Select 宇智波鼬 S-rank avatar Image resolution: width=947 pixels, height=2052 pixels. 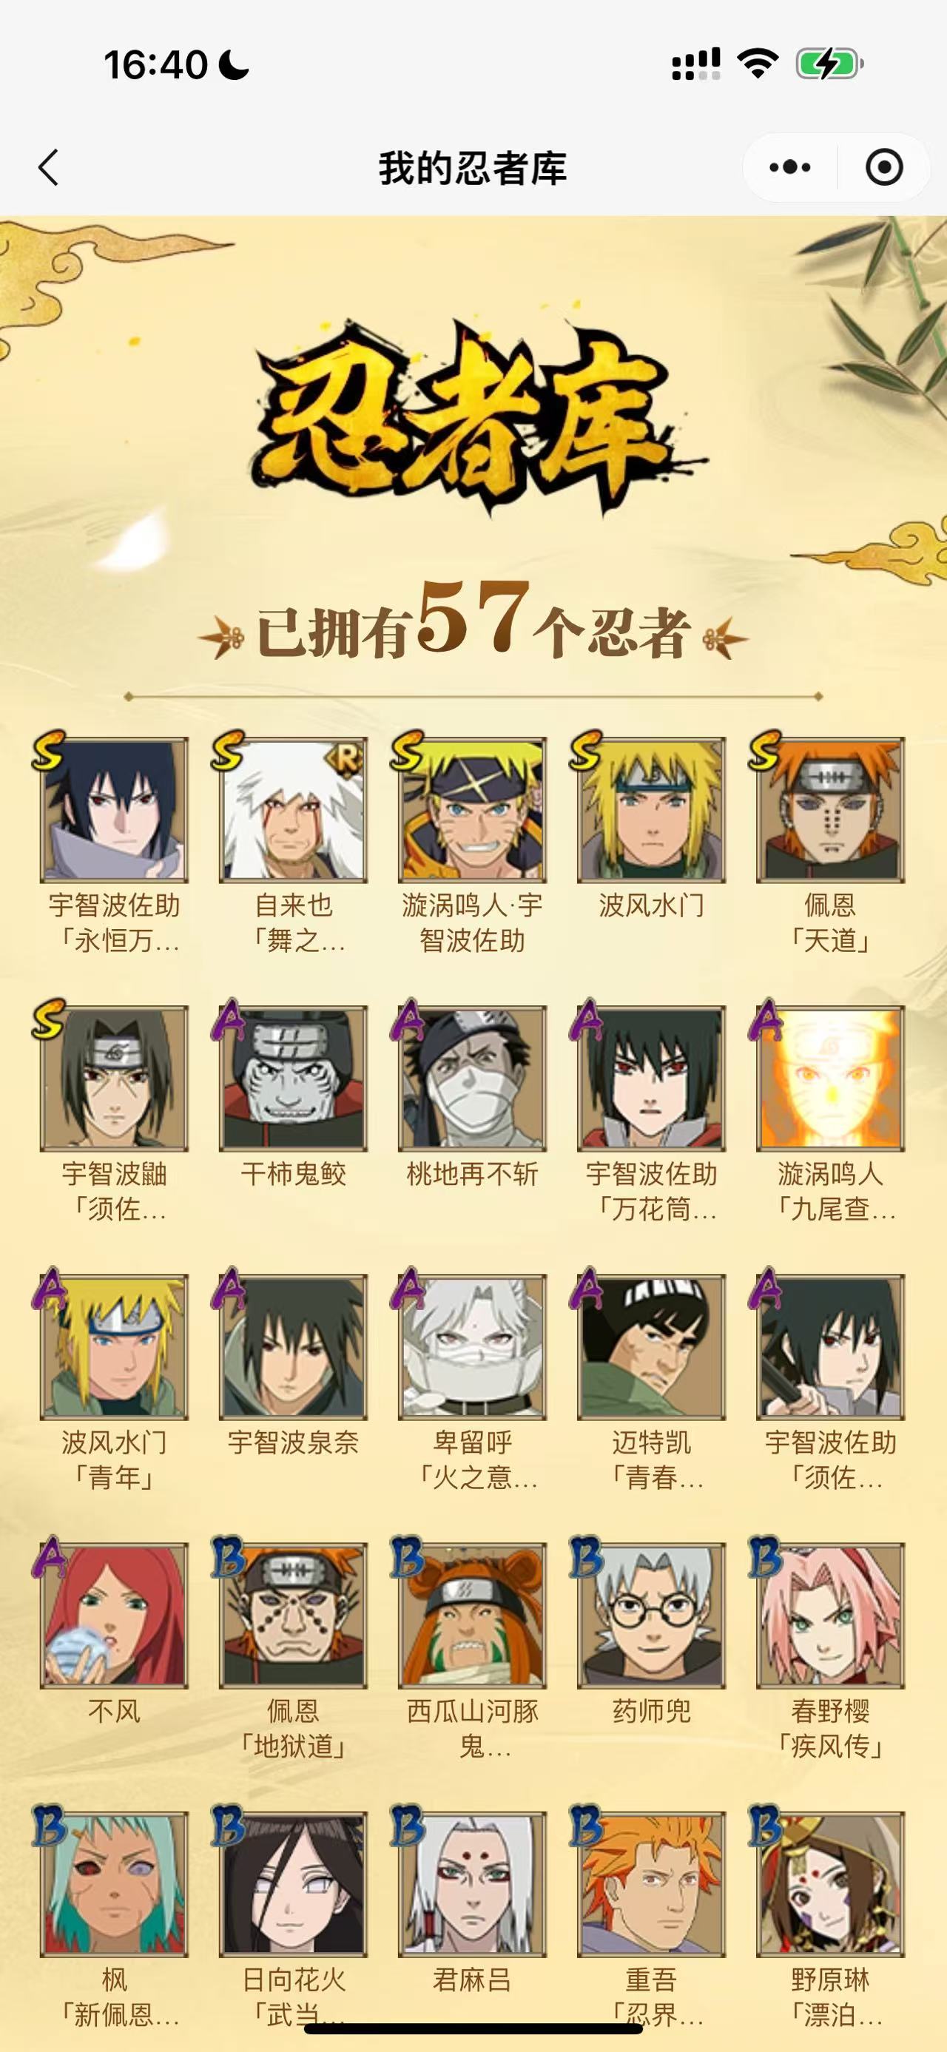click(115, 1079)
